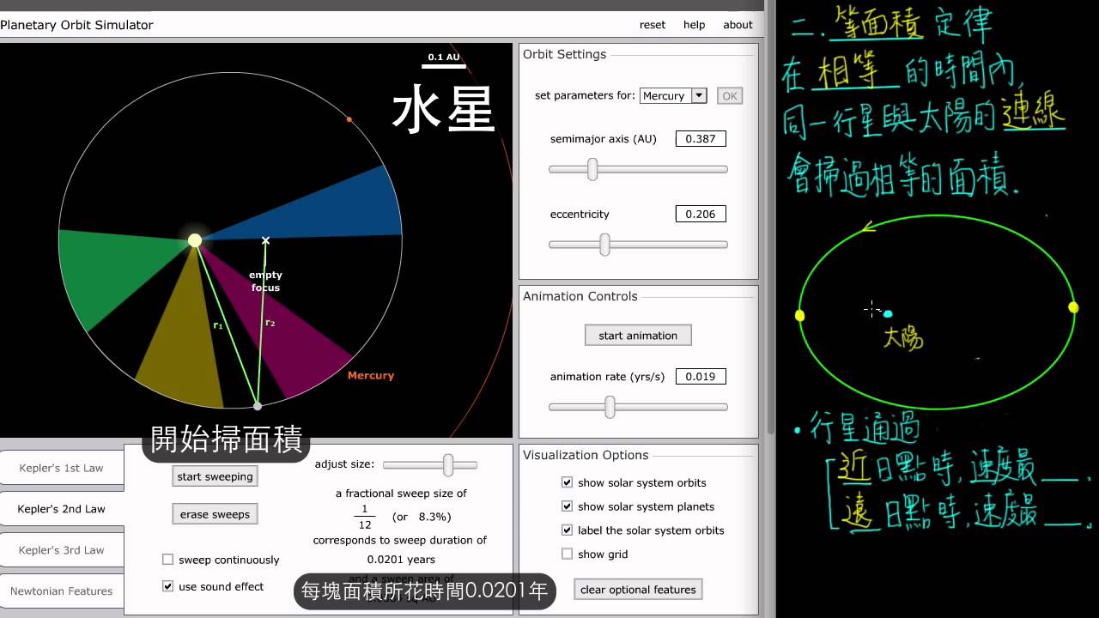Click the r₁ line label
This screenshot has width=1099, height=618.
218,325
